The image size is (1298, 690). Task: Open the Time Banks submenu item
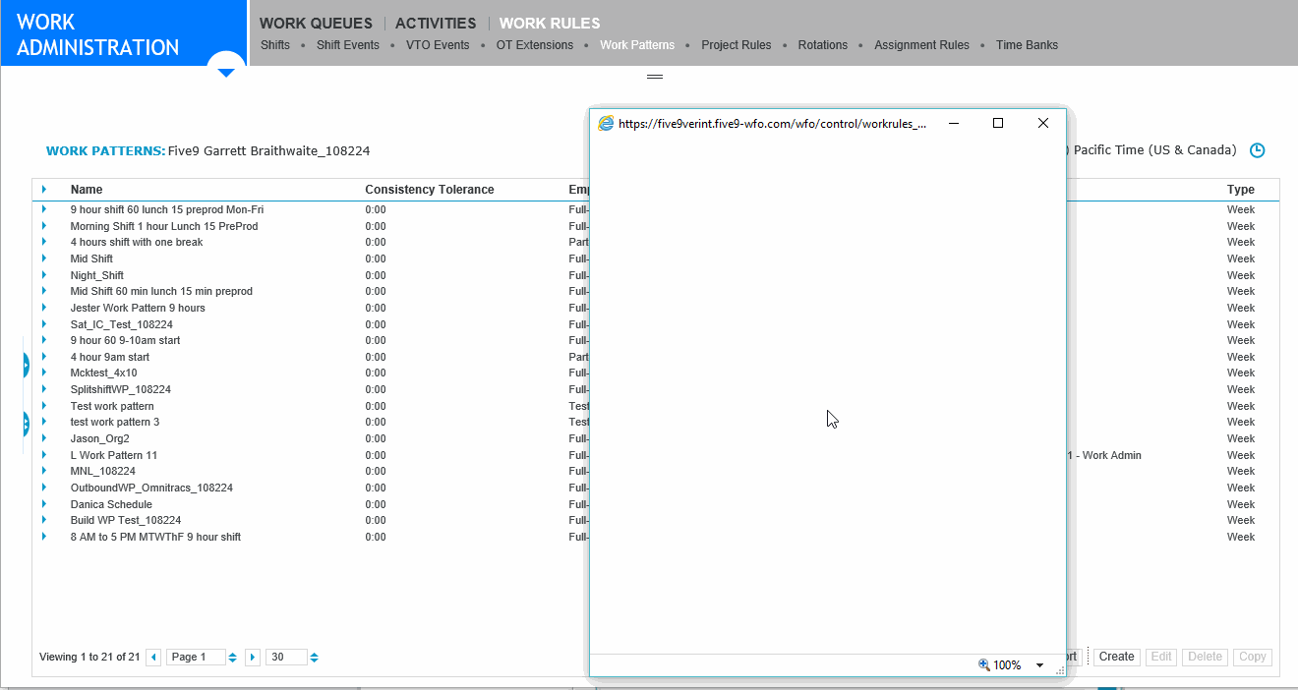pyautogui.click(x=1027, y=45)
